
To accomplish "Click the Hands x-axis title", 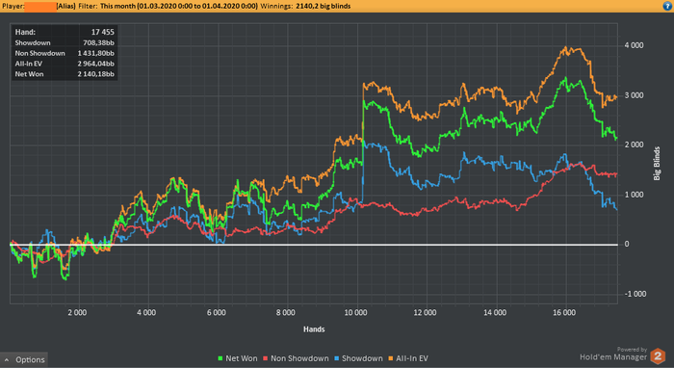I will pyautogui.click(x=314, y=329).
